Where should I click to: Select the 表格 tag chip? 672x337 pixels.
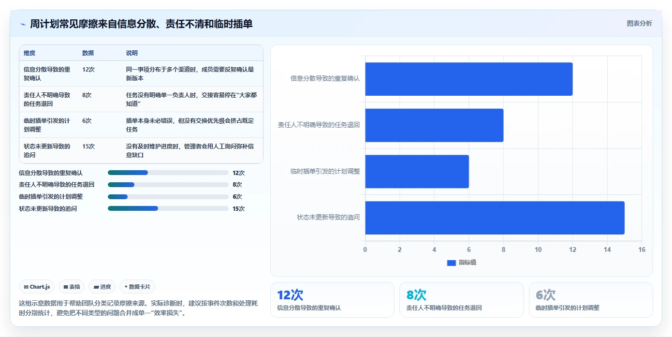[72, 287]
